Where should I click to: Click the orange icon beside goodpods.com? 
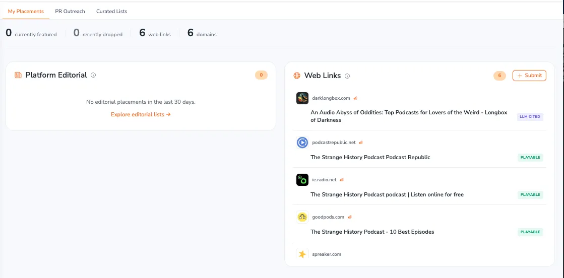(x=350, y=217)
